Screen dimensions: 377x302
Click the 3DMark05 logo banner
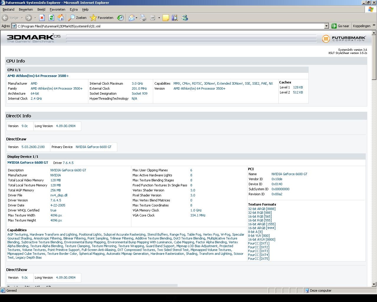[34, 38]
